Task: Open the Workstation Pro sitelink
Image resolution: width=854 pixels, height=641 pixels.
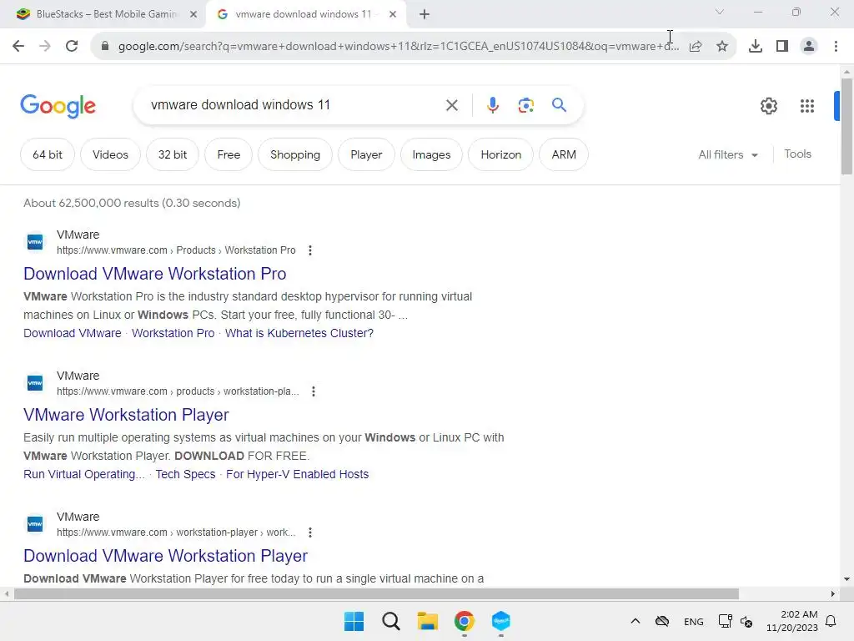Action: 173,333
